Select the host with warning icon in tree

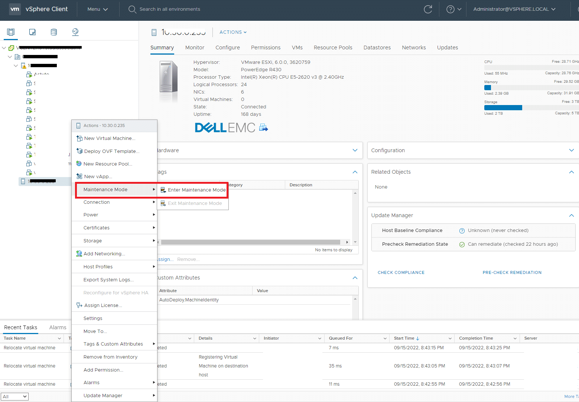pyautogui.click(x=24, y=66)
